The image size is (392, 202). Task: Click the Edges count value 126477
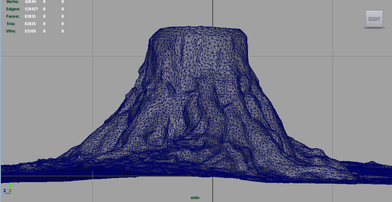(31, 9)
